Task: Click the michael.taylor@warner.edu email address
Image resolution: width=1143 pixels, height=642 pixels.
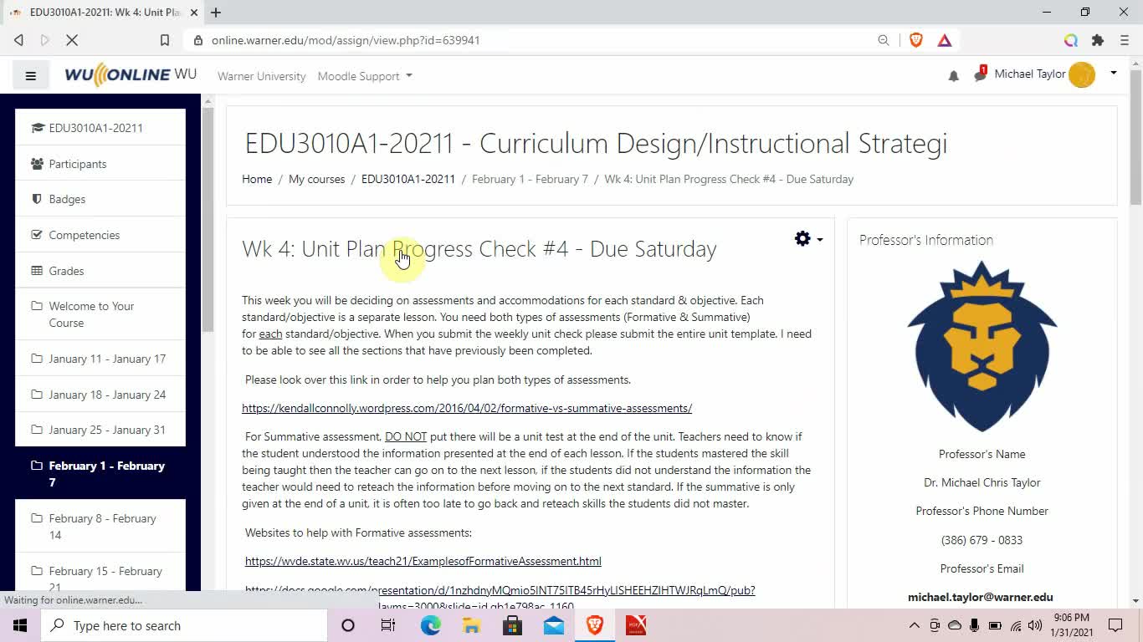Action: pyautogui.click(x=981, y=597)
